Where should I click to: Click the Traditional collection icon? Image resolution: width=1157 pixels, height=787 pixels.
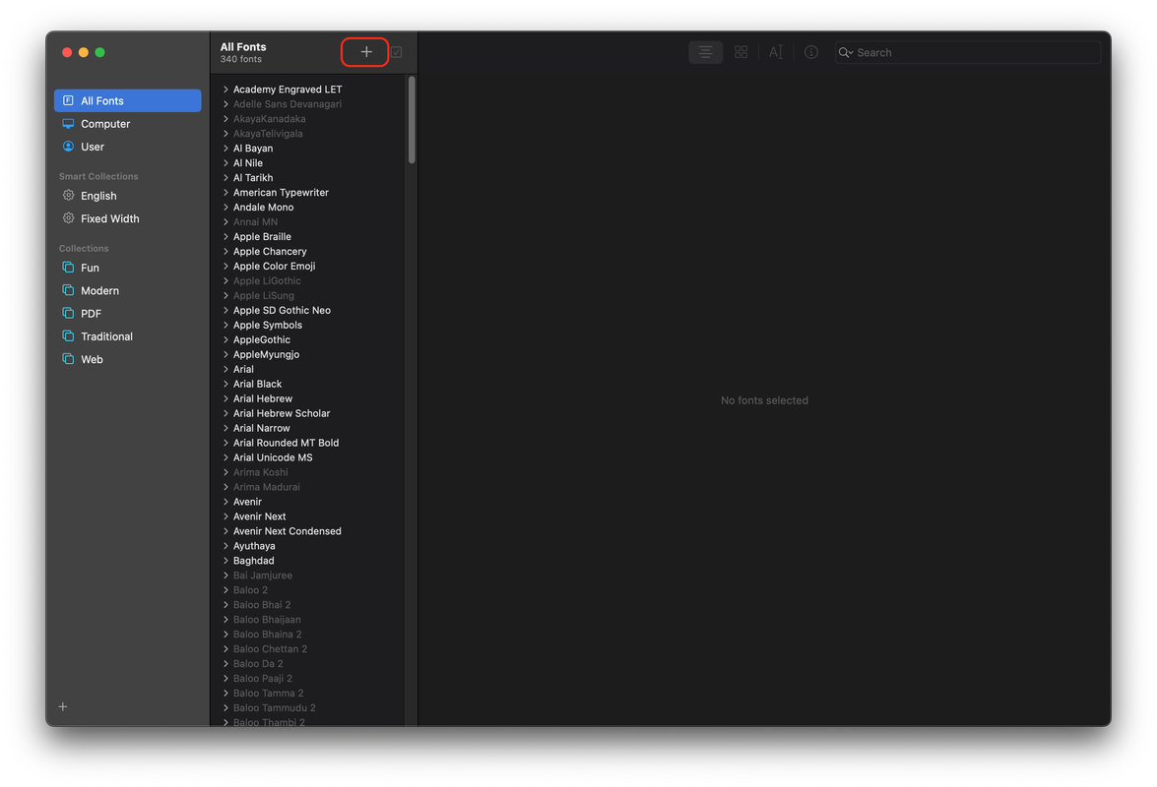68,335
